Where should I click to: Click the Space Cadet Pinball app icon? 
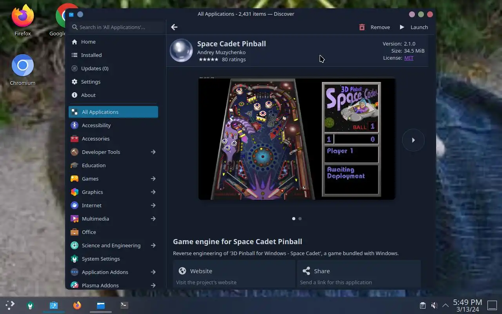coord(181,50)
